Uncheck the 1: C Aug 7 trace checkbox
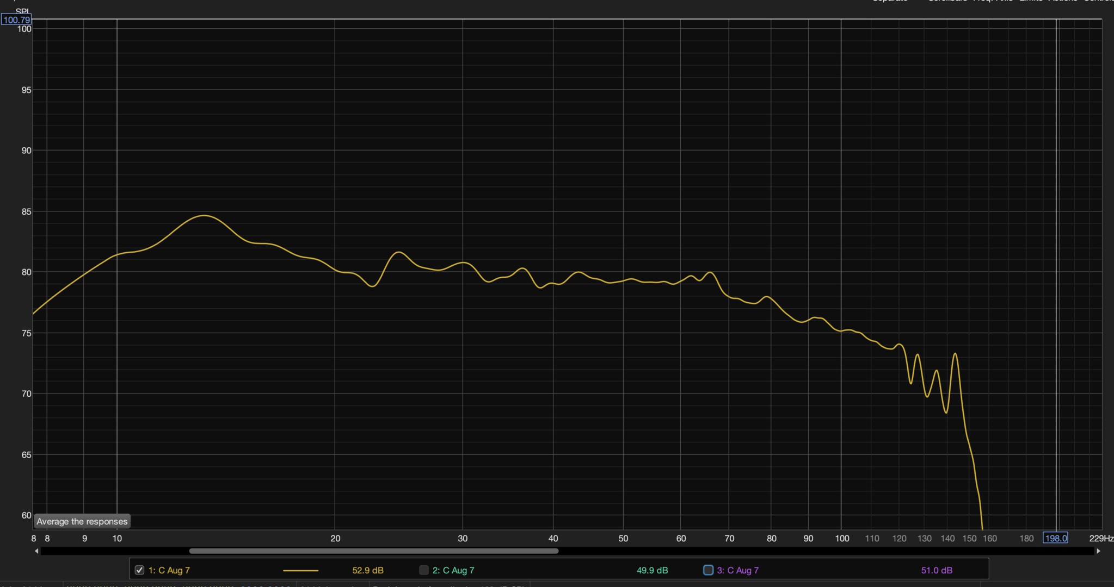 click(139, 570)
